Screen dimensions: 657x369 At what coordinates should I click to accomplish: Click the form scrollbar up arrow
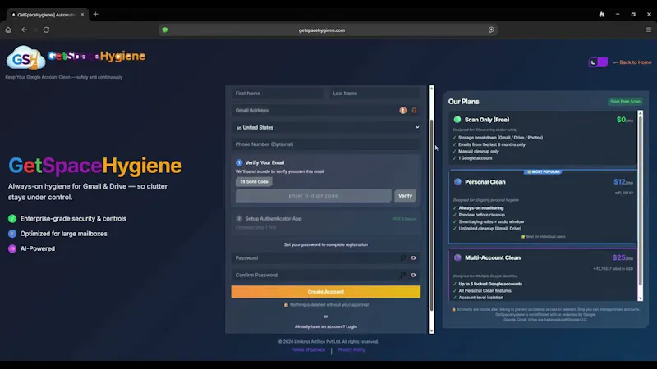pos(432,89)
